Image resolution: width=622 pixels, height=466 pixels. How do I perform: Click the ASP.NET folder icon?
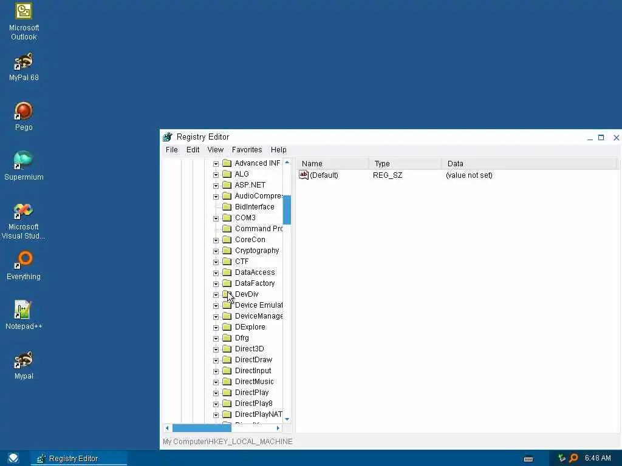(227, 185)
